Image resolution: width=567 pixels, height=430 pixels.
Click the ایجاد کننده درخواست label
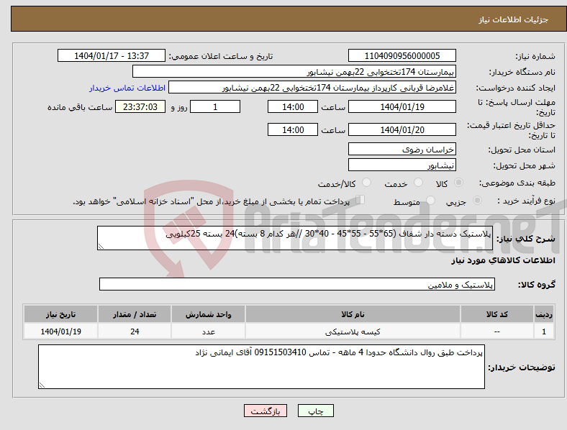(516, 88)
